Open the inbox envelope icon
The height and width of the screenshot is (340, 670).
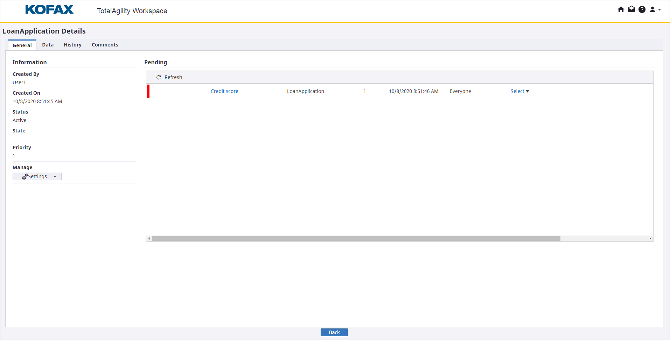pyautogui.click(x=631, y=9)
